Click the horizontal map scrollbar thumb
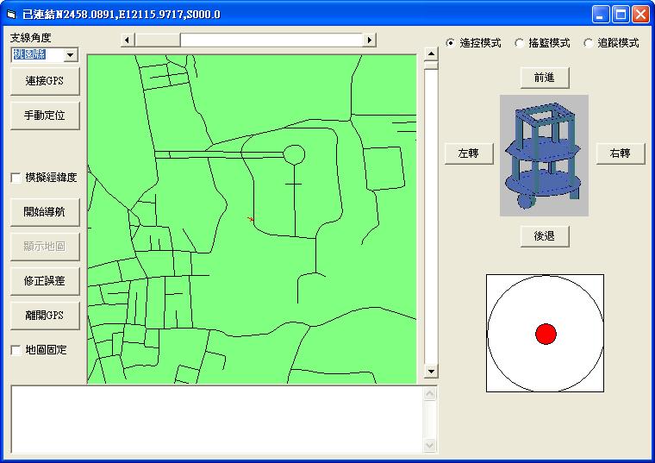The width and height of the screenshot is (655, 463). 158,41
